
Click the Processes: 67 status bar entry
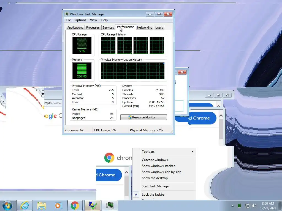74,130
